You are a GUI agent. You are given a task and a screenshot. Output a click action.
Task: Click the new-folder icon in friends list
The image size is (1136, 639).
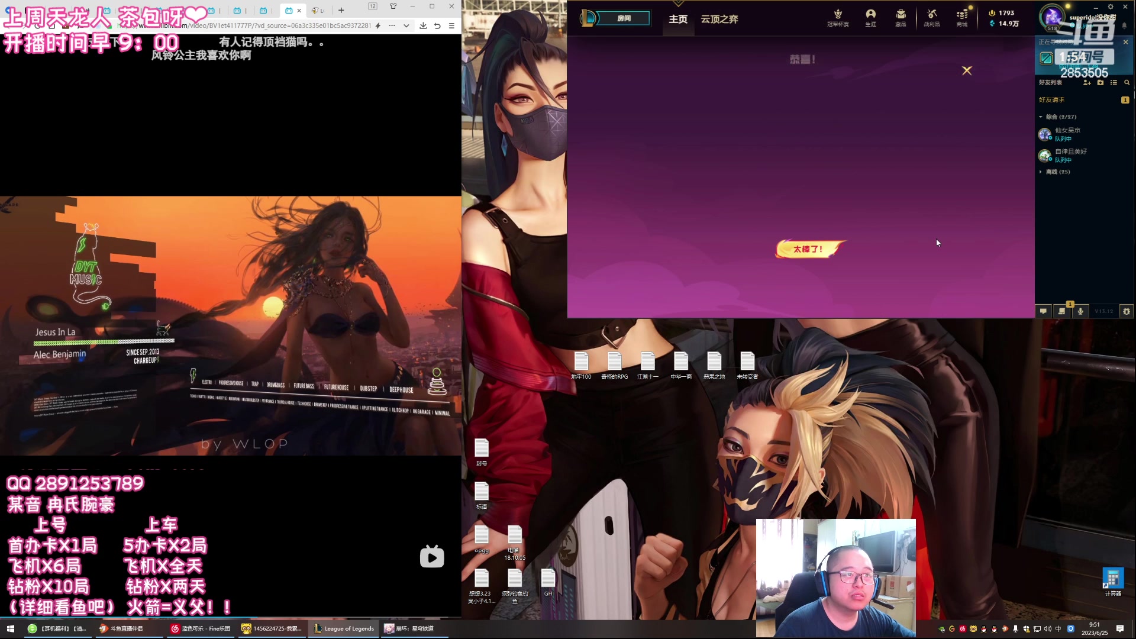click(x=1100, y=83)
